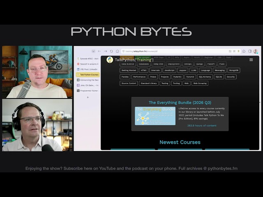Image resolution: width=263 pixels, height=197 pixels.
Task: Switch to the (18) Post | LinkedIn tab
Action: [88, 69]
